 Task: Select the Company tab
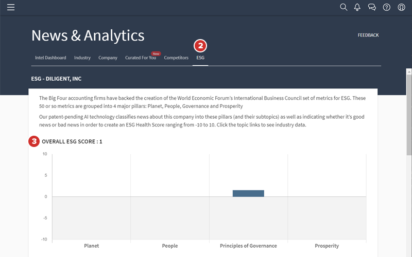[108, 58]
